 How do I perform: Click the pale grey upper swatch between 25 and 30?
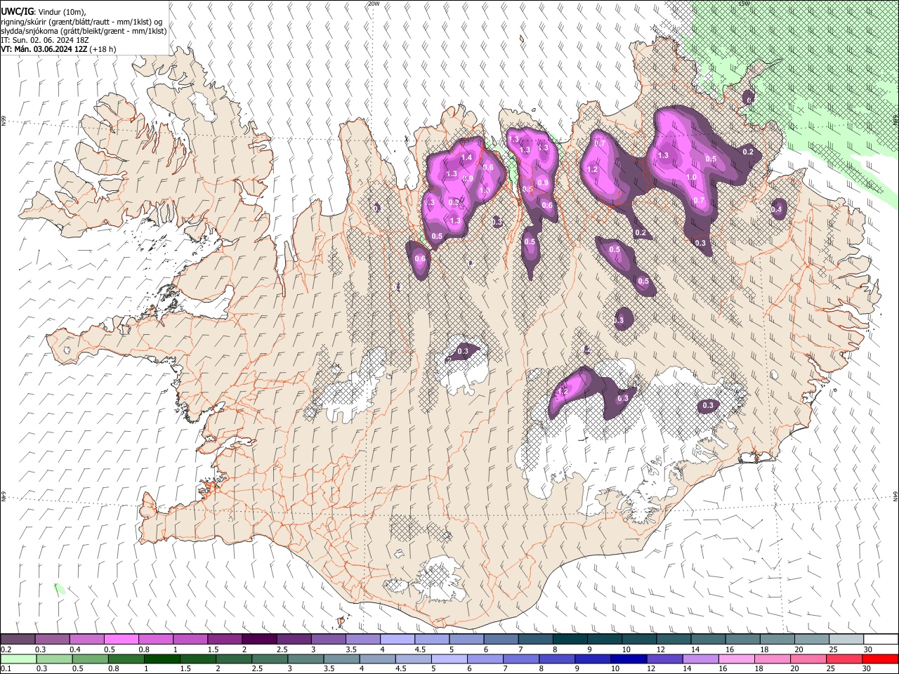click(846, 639)
